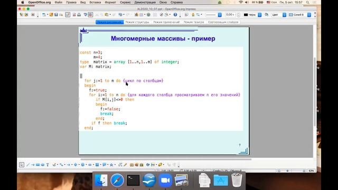This screenshot has width=338, height=190.
Task: Open the Демонстрация menu
Action: coord(145,2)
